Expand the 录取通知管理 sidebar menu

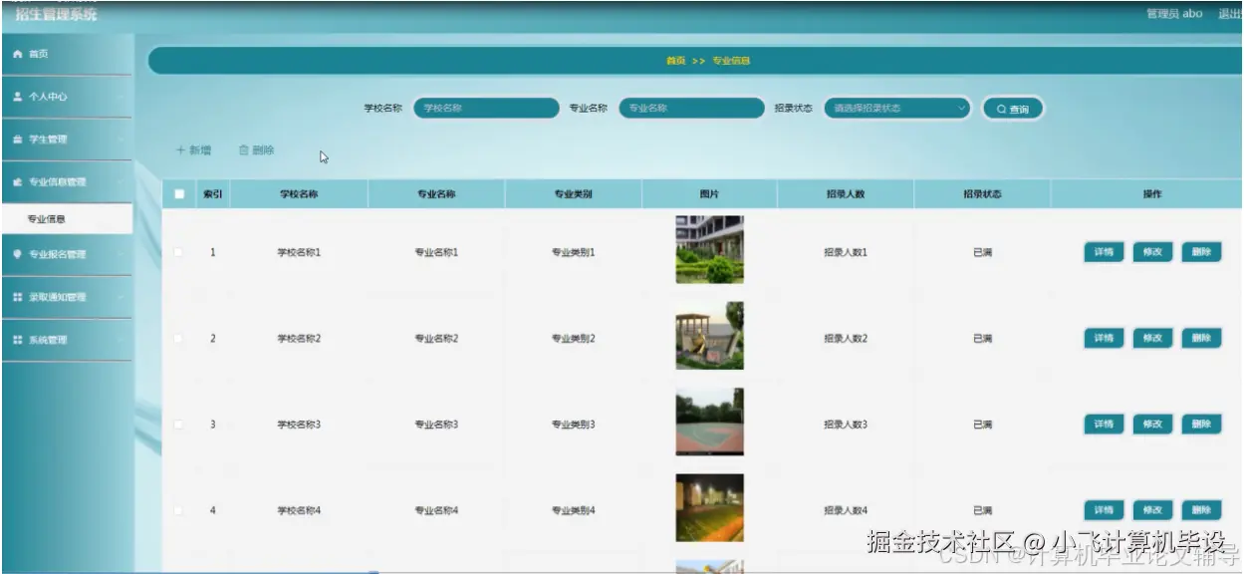tap(66, 297)
